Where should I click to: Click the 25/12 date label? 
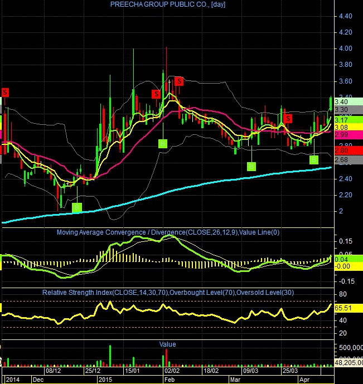pyautogui.click(x=93, y=371)
